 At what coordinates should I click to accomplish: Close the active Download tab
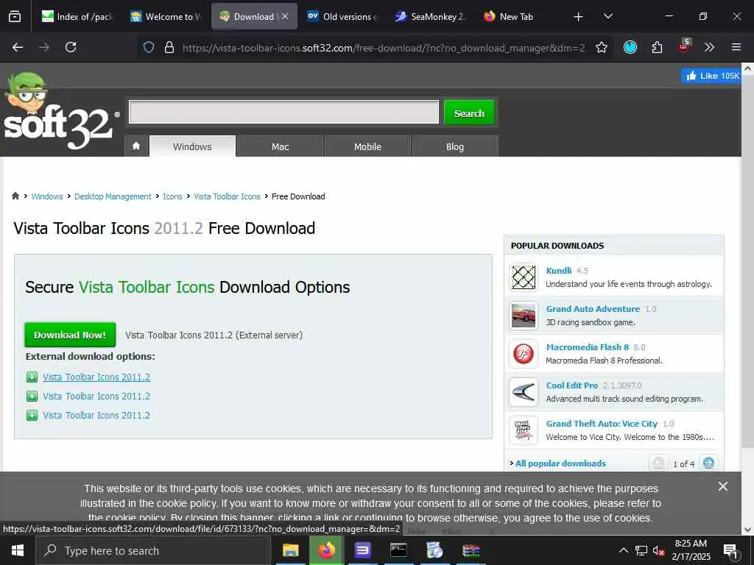click(285, 16)
